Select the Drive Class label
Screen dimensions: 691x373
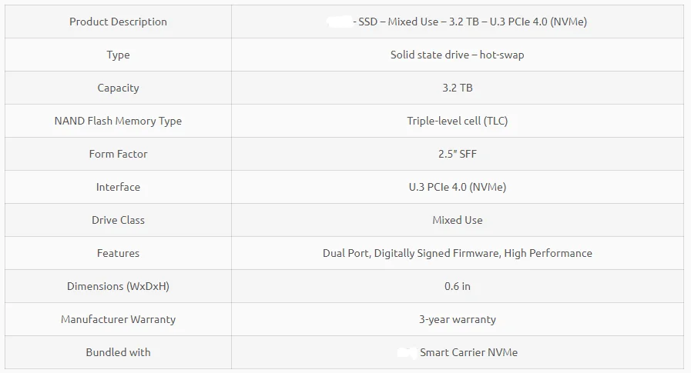pyautogui.click(x=118, y=220)
